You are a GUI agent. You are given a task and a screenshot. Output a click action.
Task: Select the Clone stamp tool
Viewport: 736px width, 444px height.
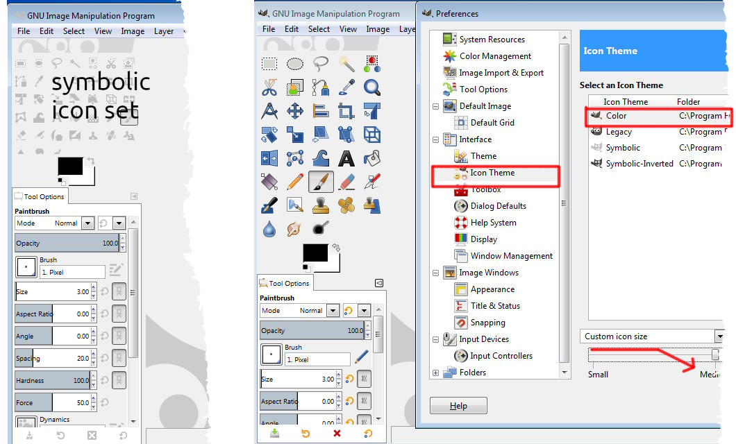(321, 205)
